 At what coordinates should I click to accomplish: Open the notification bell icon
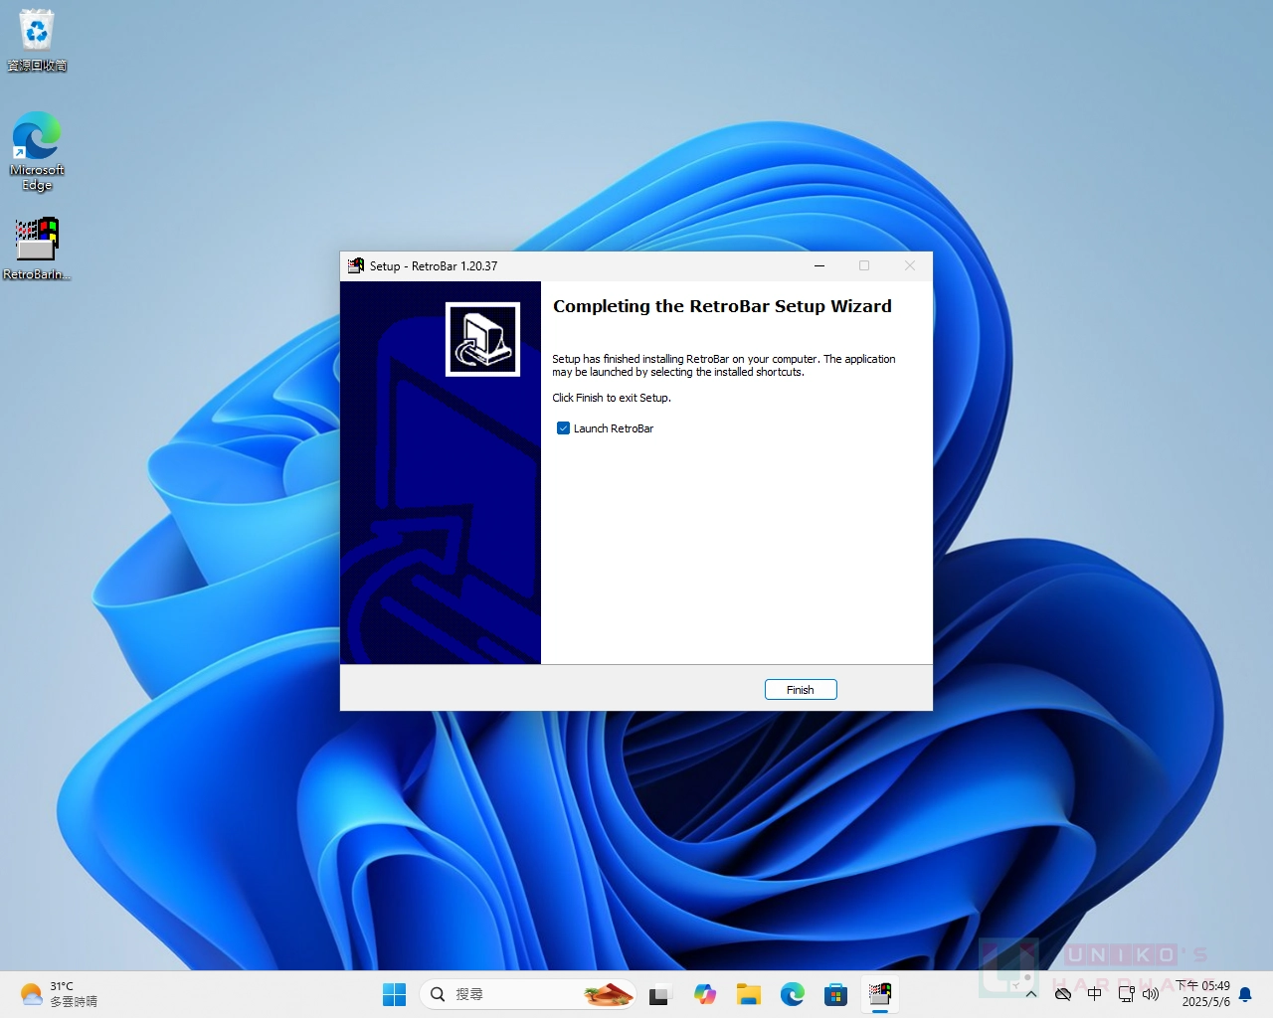[x=1245, y=994]
